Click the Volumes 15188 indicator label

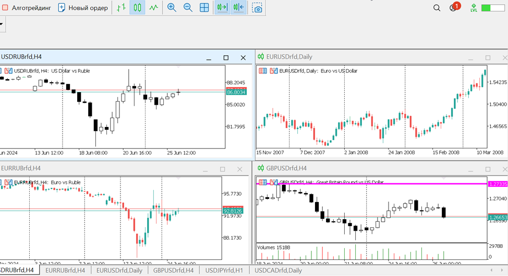[x=273, y=247]
